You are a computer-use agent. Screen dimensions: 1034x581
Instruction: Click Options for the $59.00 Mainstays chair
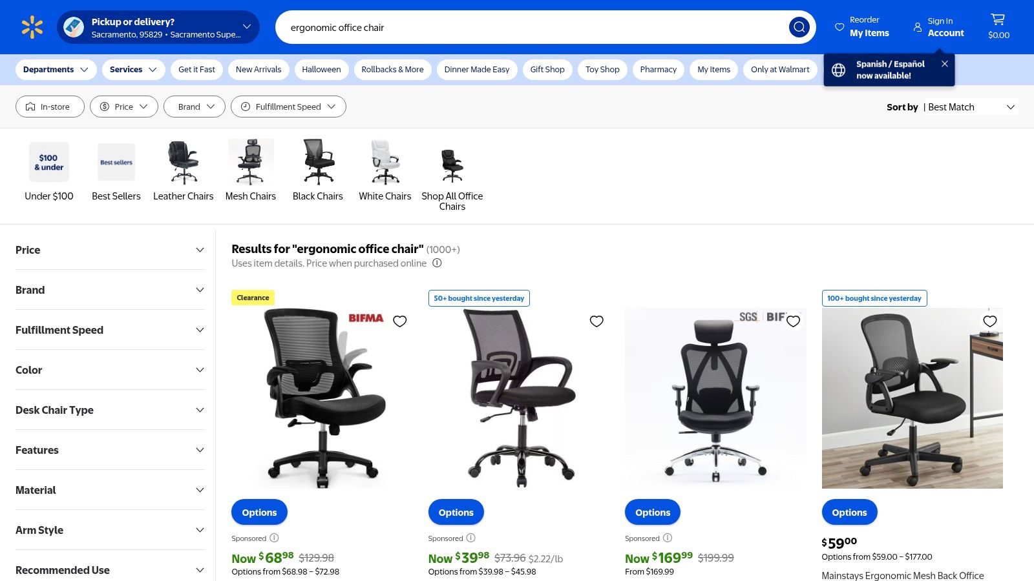point(849,512)
